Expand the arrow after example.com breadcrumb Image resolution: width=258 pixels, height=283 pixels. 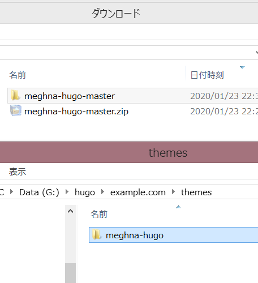[173, 192]
